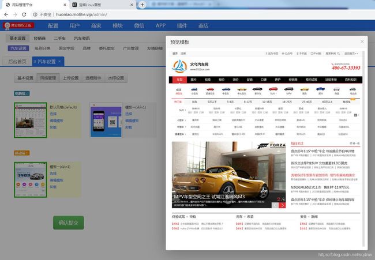Switch to the 宝塔Linux面板 browser tab
Image resolution: width=375 pixels, height=260 pixels.
click(x=103, y=5)
